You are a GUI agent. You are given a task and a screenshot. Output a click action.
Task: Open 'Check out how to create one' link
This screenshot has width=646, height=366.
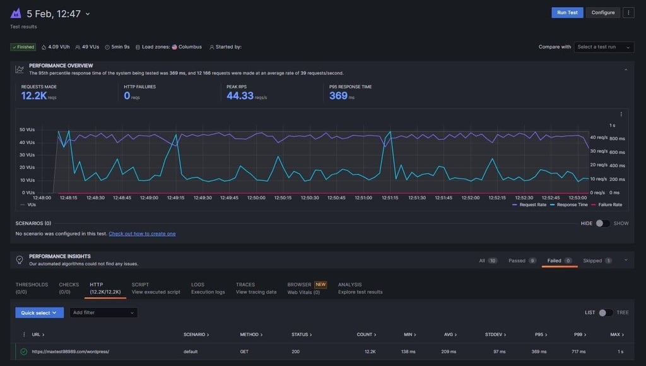click(x=142, y=233)
